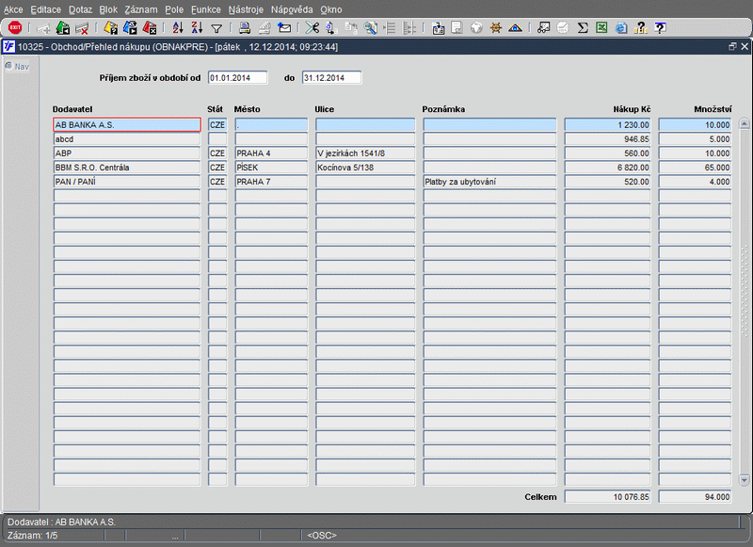This screenshot has width=753, height=547.
Task: Click the vertical scrollbar track
Action: point(744,301)
